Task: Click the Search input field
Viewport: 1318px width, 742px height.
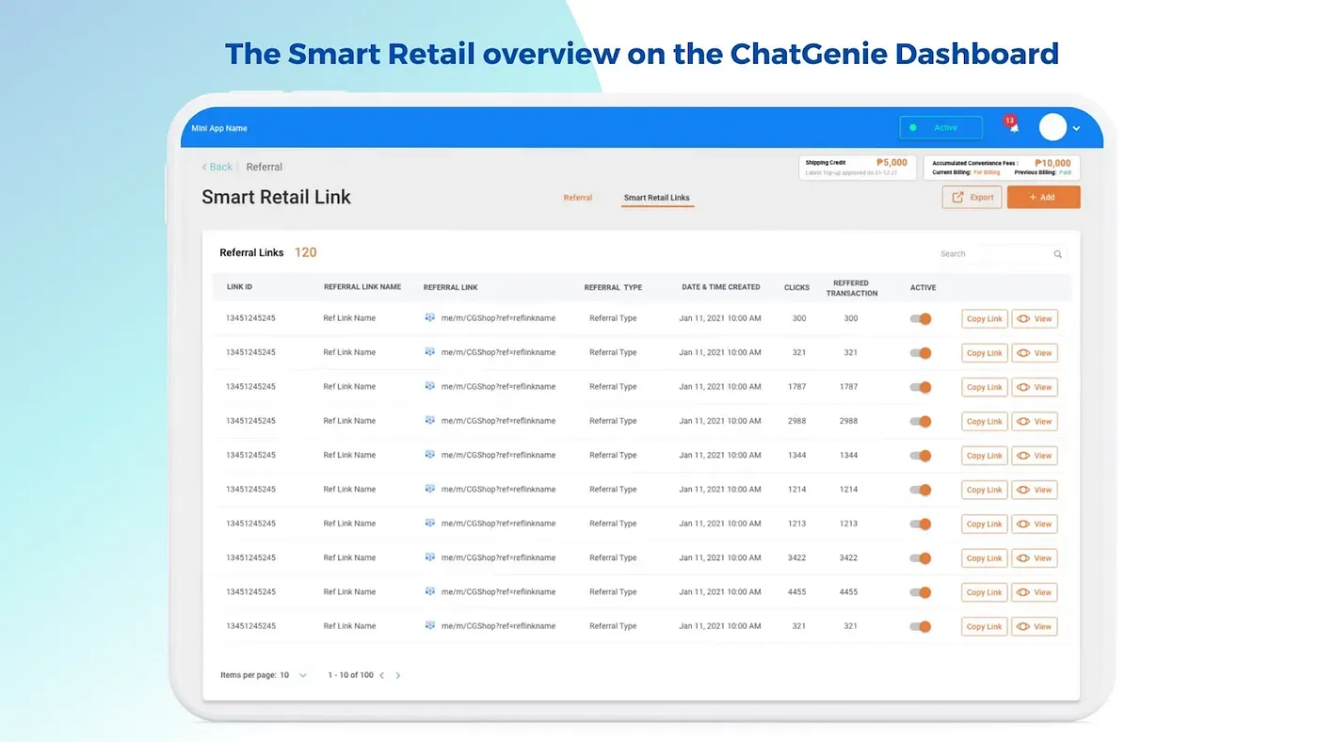Action: [x=993, y=254]
